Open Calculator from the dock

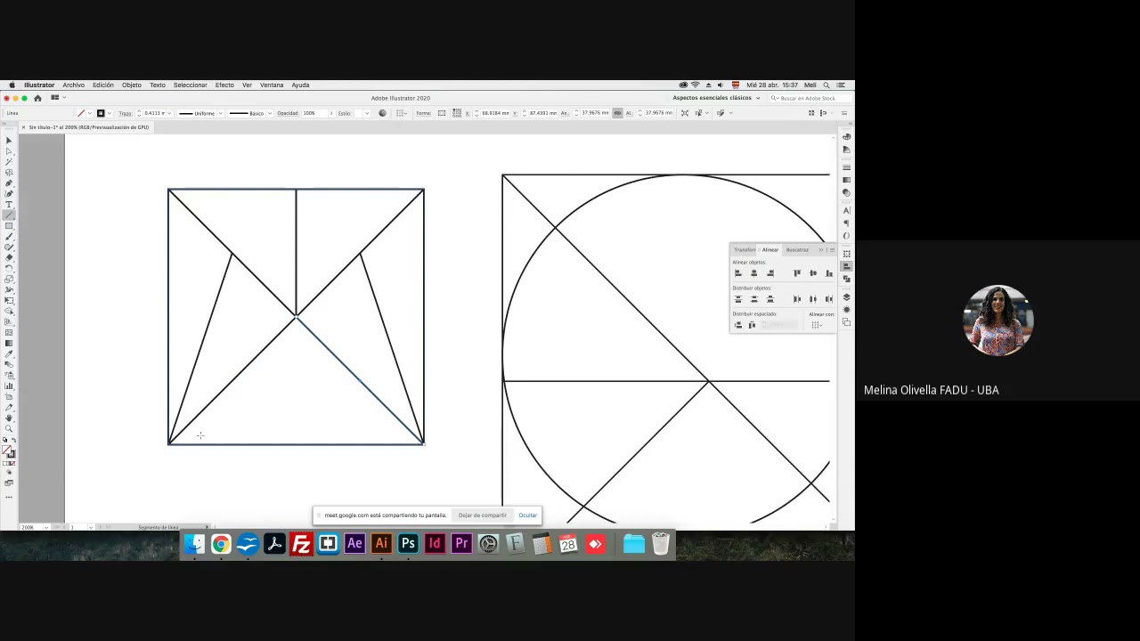541,544
